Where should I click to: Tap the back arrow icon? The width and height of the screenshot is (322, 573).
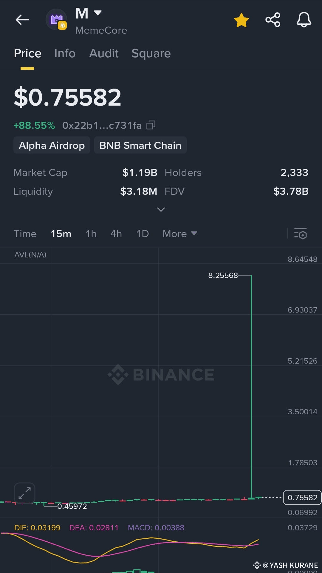(22, 20)
